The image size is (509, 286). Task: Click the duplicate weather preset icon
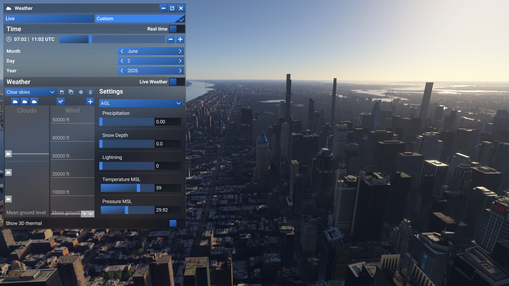click(71, 92)
